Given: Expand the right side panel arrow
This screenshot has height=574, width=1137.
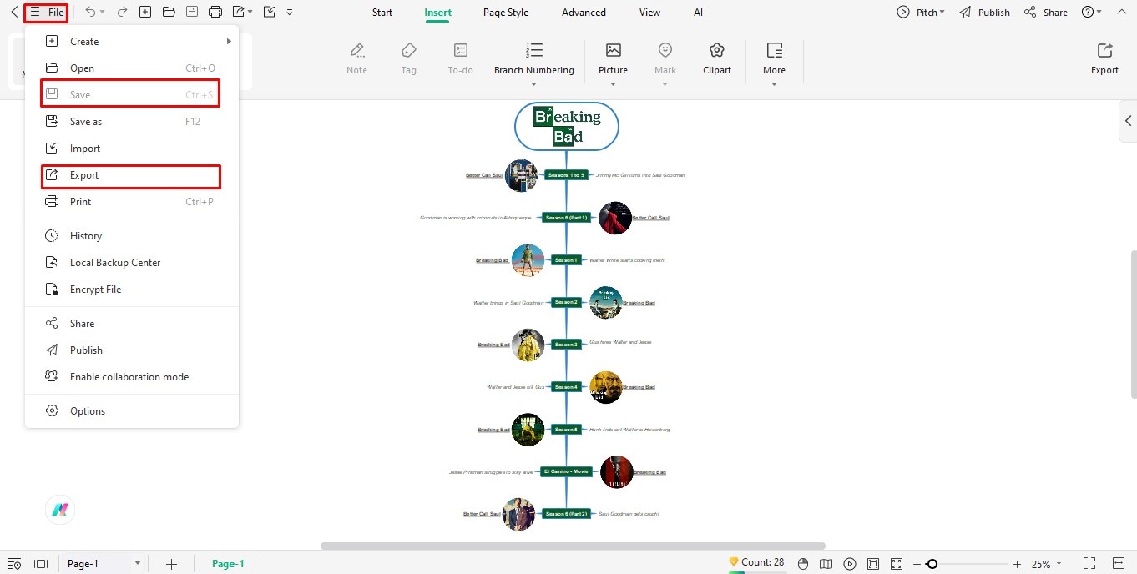Looking at the screenshot, I should click(x=1128, y=121).
